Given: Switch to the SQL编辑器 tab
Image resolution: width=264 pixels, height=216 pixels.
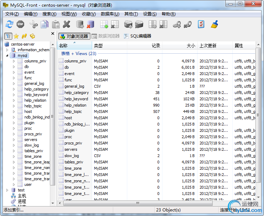Looking at the screenshot, I should 137,36.
